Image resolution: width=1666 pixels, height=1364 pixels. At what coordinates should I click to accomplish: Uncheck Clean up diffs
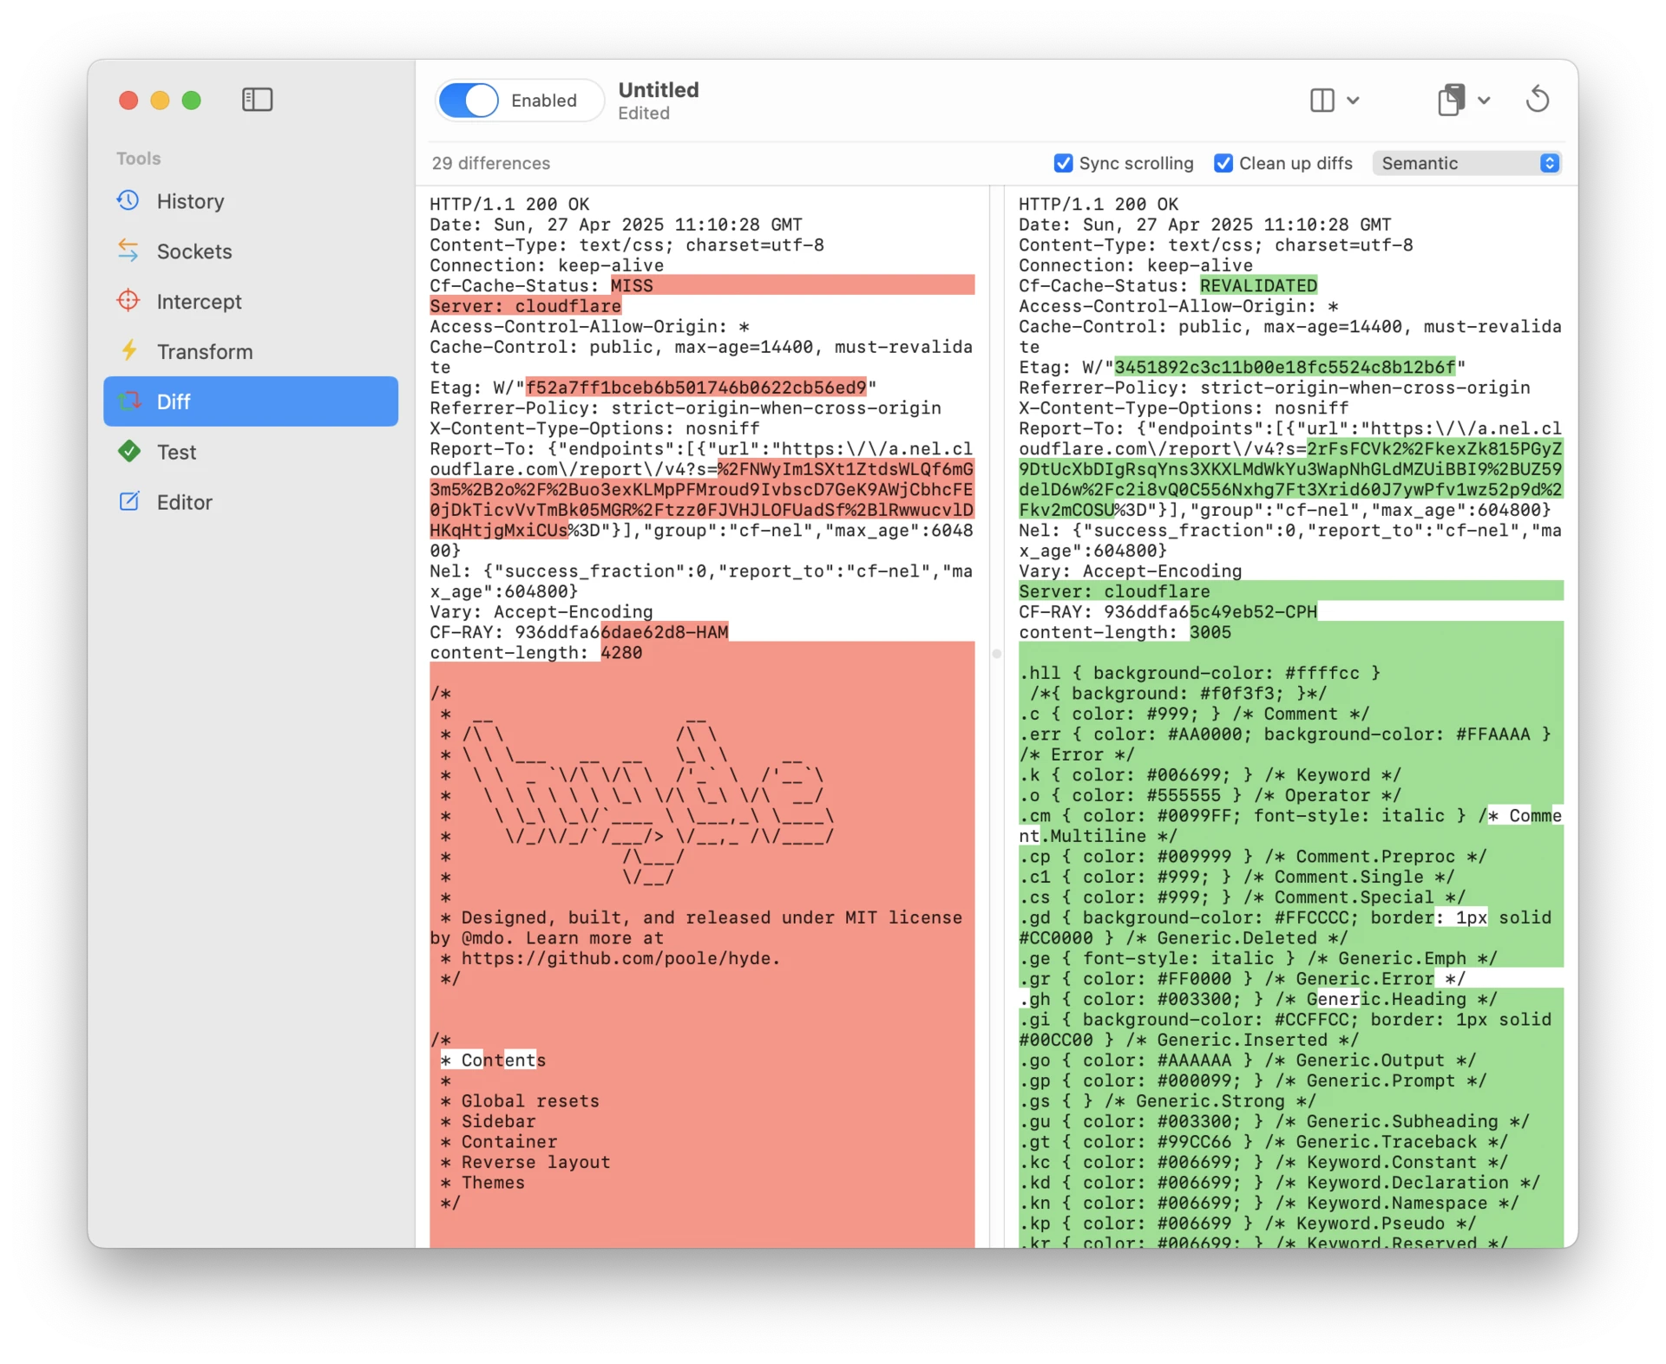point(1223,163)
